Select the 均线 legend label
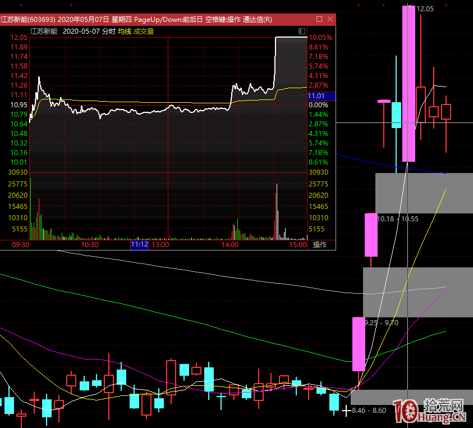 (x=123, y=31)
